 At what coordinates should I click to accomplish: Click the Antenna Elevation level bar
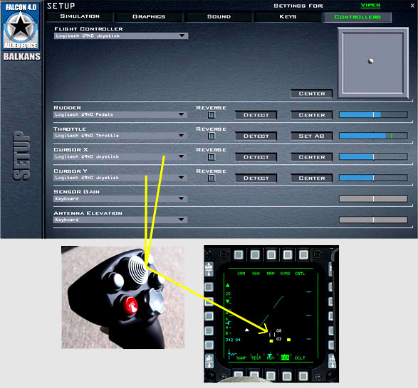pyautogui.click(x=373, y=220)
